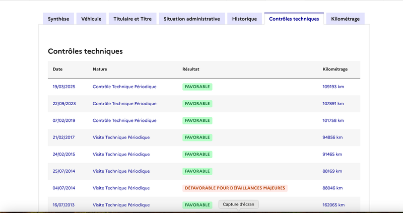Open the Kilométrage tab
This screenshot has height=213, width=403.
tap(345, 19)
